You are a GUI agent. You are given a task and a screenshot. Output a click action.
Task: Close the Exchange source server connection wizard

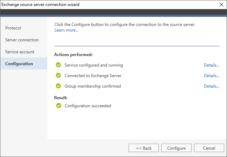(x=221, y=5)
